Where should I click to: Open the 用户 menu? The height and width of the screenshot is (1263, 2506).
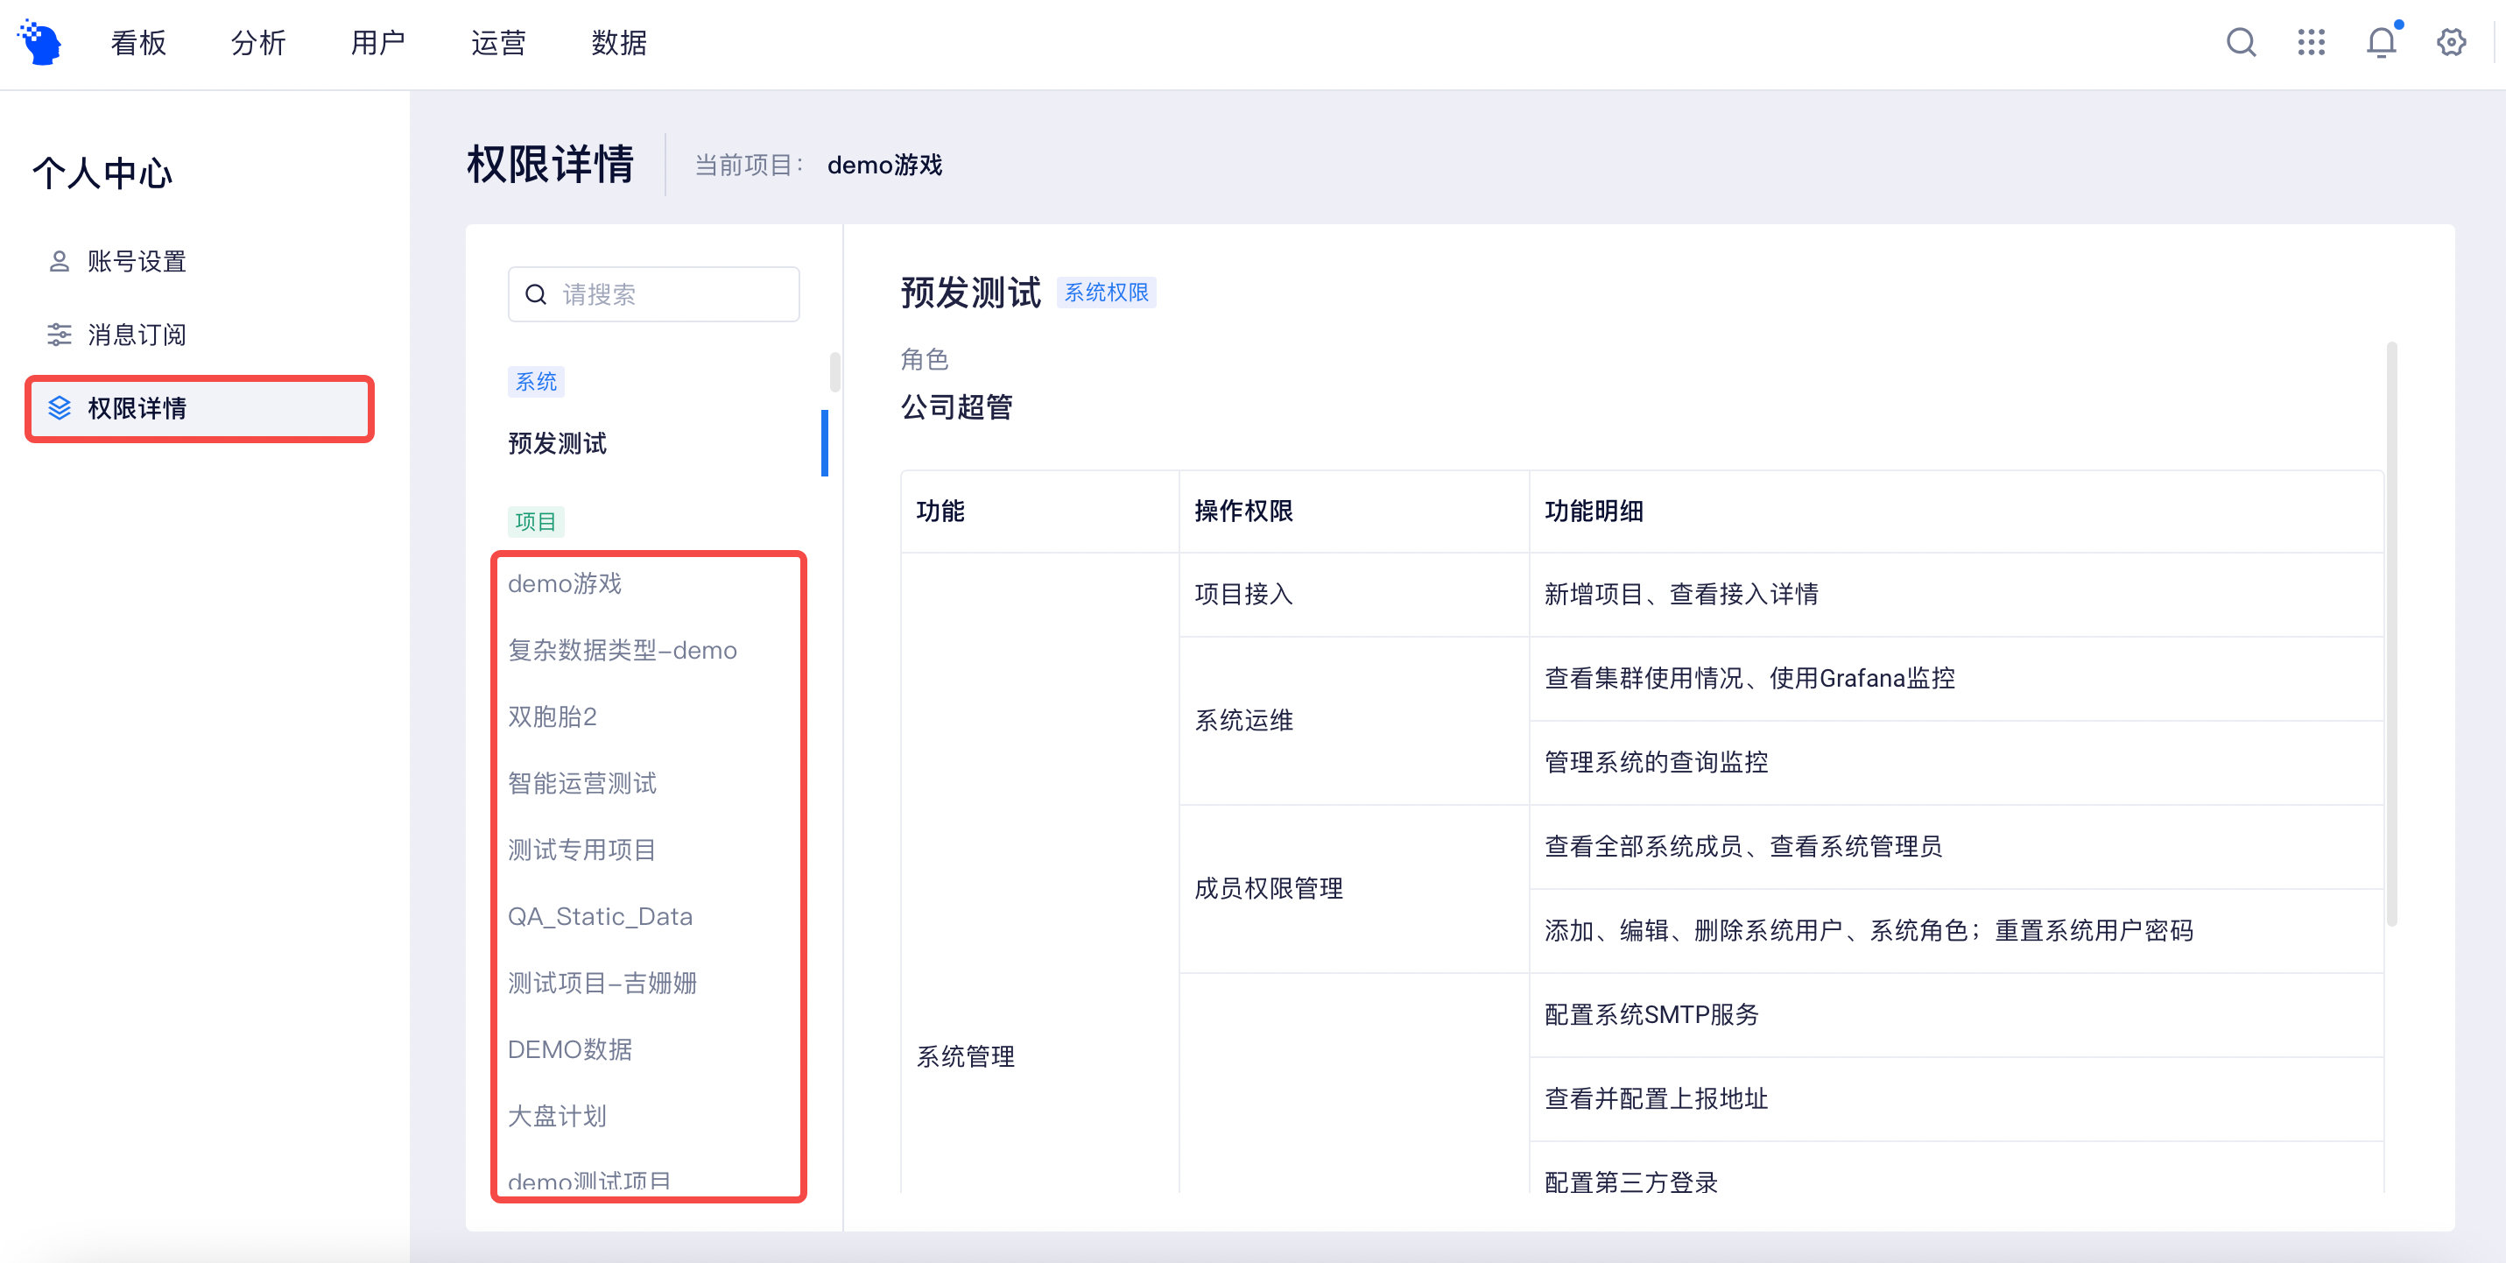[377, 43]
